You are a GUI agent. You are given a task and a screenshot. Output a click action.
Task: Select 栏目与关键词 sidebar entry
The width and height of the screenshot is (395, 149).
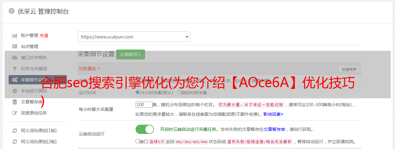(34, 69)
